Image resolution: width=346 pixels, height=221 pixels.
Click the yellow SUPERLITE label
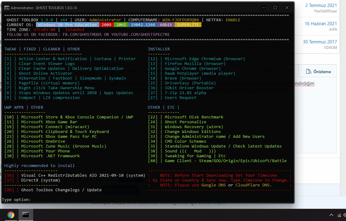pos(188,25)
